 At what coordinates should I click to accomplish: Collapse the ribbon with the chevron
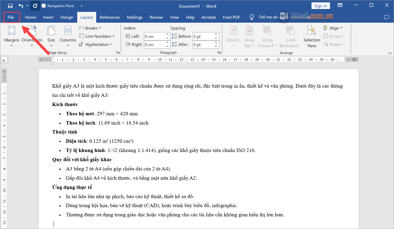[x=390, y=53]
